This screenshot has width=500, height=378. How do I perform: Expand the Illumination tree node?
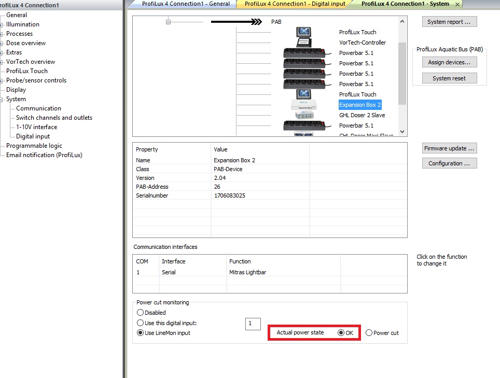(x=1, y=25)
